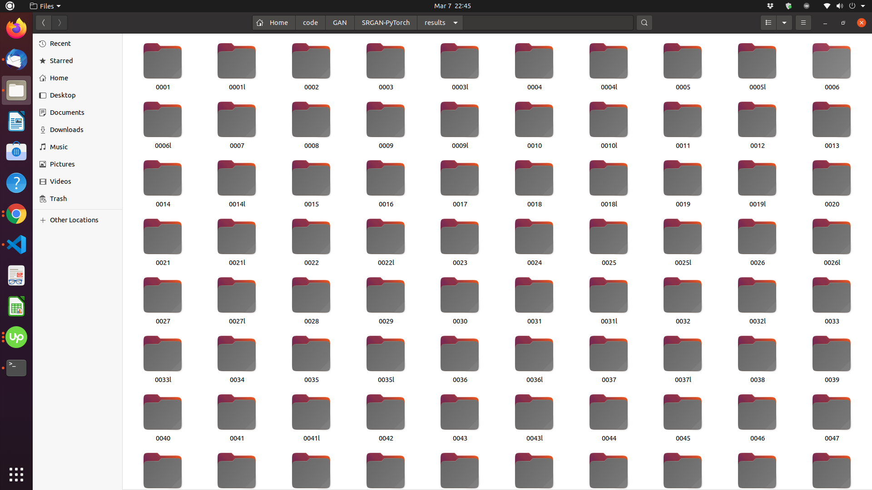Open LibreOffice Calc from the dock

tap(16, 306)
